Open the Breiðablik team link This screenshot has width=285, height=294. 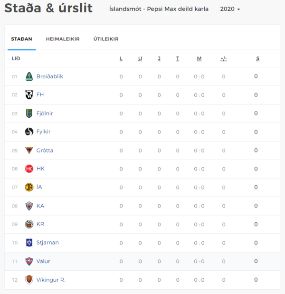point(50,76)
